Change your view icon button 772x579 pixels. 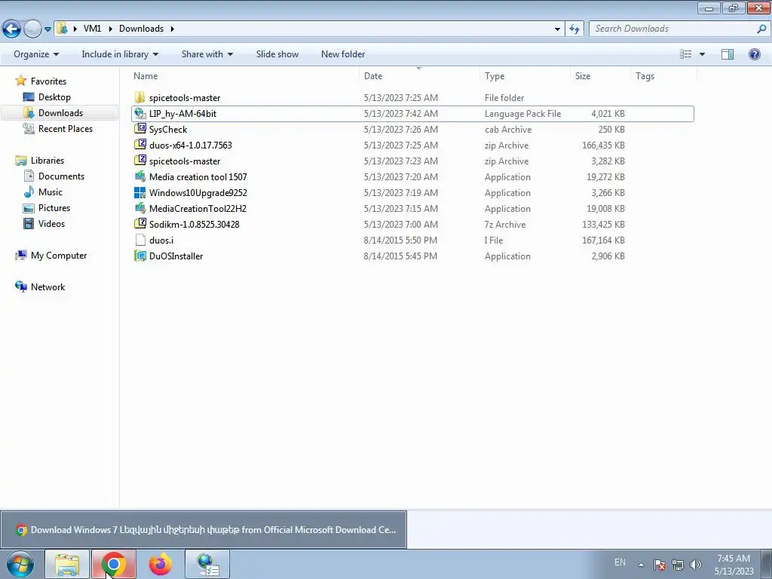click(685, 54)
